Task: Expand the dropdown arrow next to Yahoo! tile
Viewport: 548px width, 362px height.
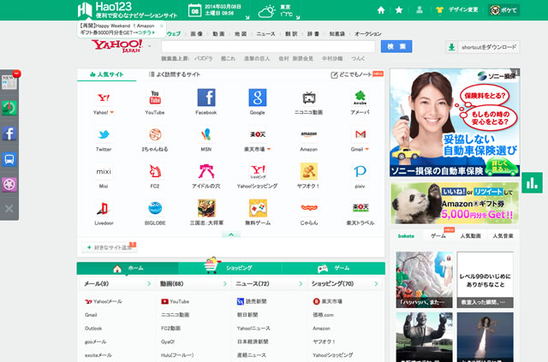Action: tap(112, 112)
